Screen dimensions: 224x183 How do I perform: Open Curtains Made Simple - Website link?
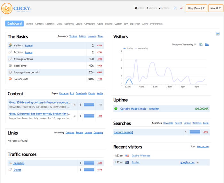point(140,109)
